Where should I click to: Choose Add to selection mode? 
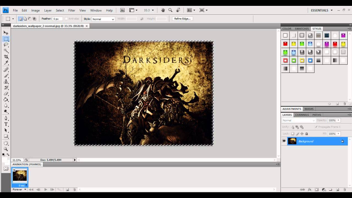point(25,19)
